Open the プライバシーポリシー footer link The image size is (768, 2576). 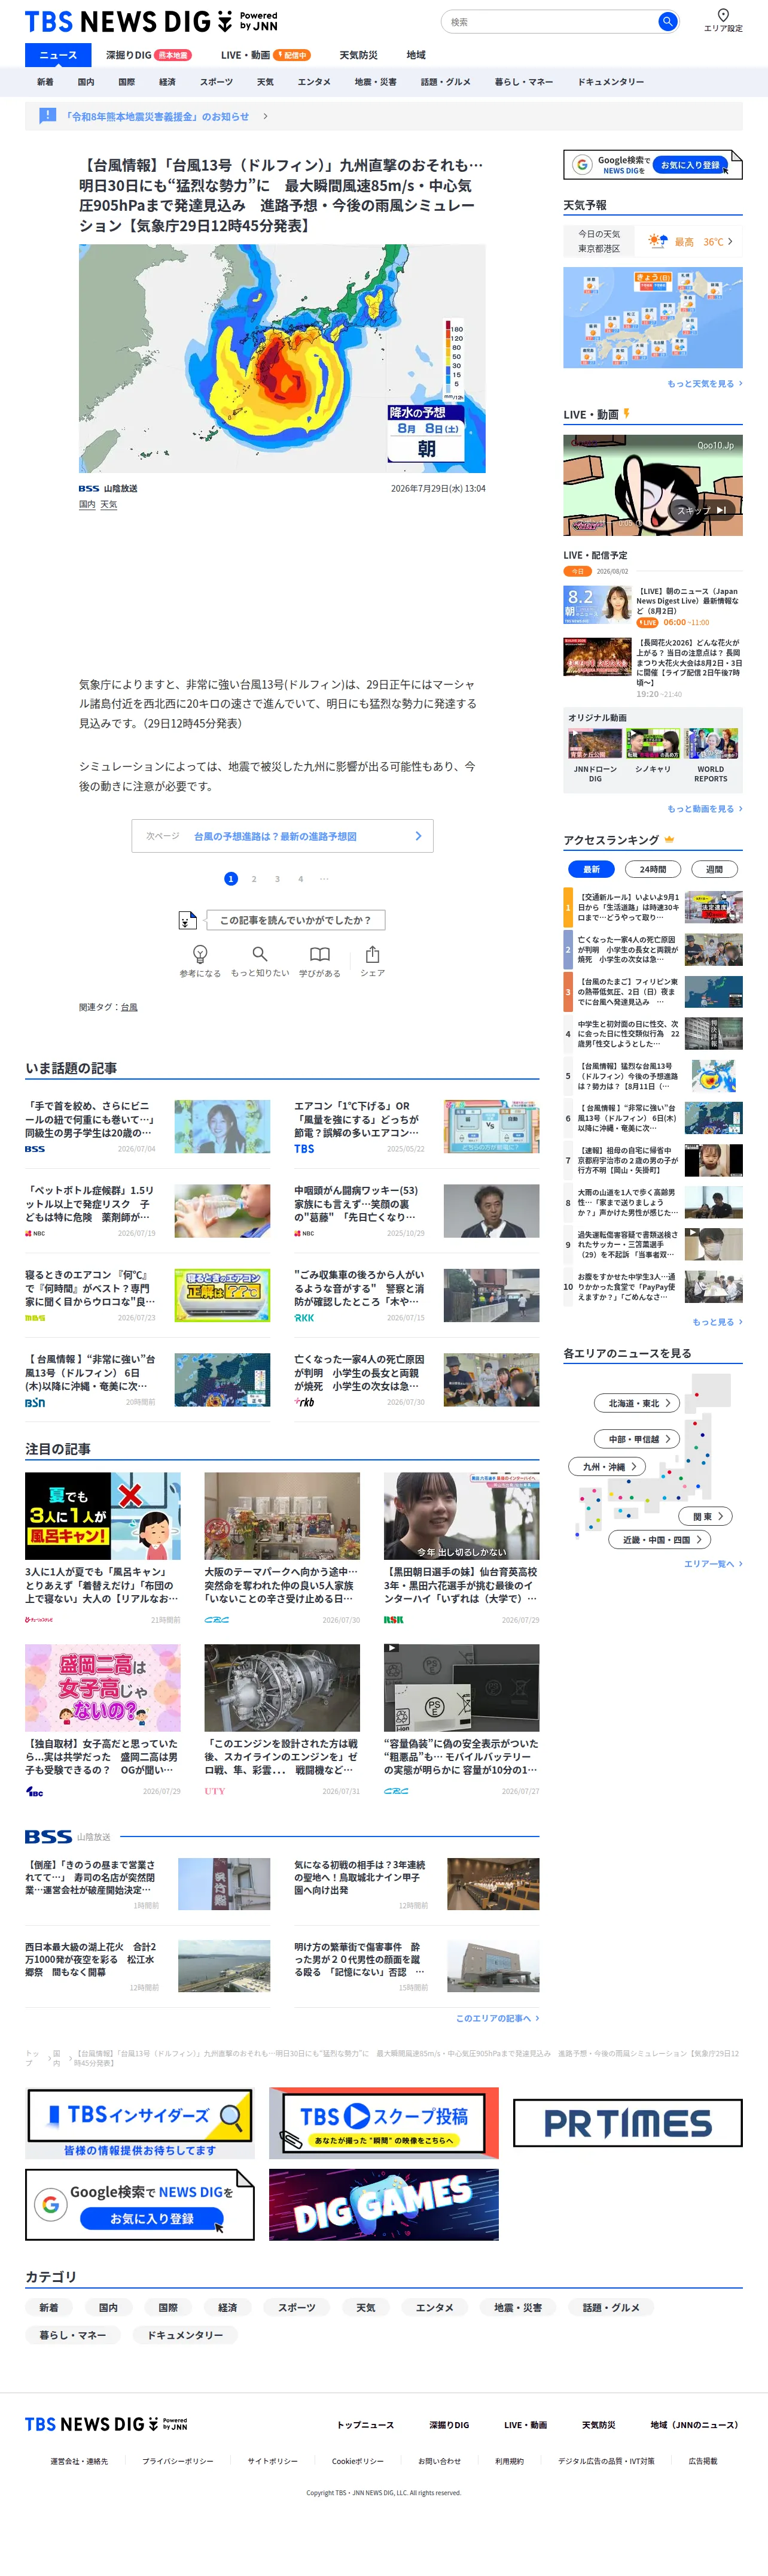178,2461
